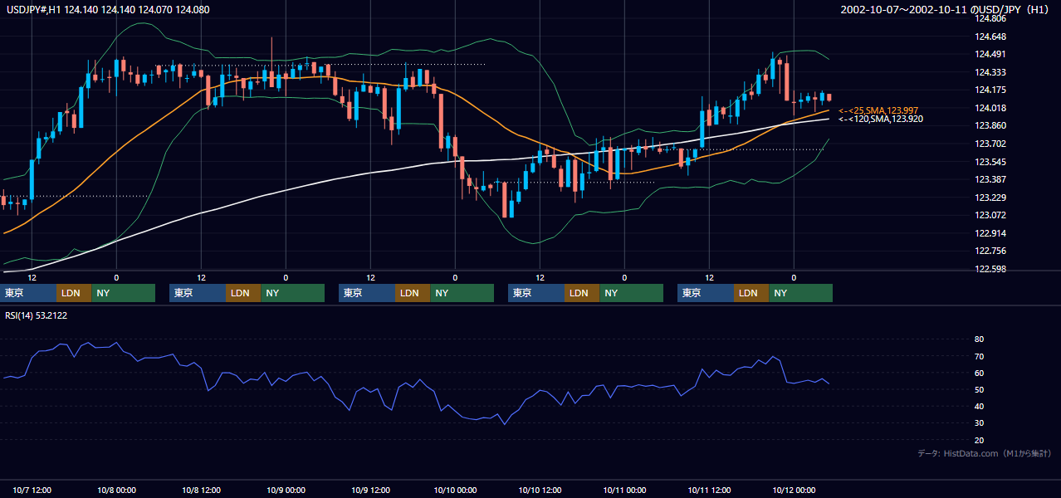The width and height of the screenshot is (1061, 498).
Task: Click price axis label 124.648
Action: pyautogui.click(x=990, y=37)
